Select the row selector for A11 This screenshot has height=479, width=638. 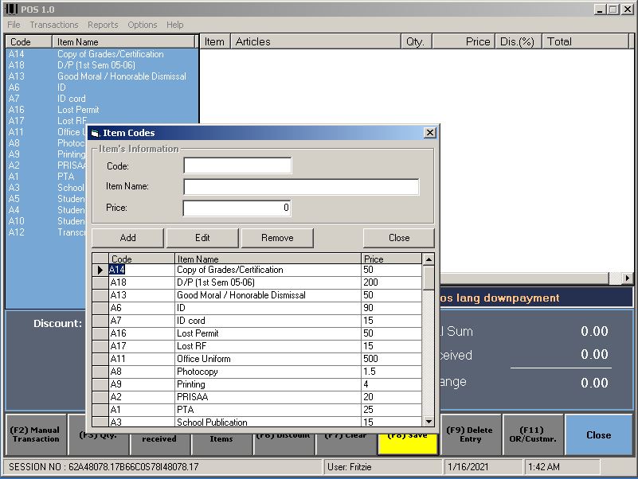point(100,359)
